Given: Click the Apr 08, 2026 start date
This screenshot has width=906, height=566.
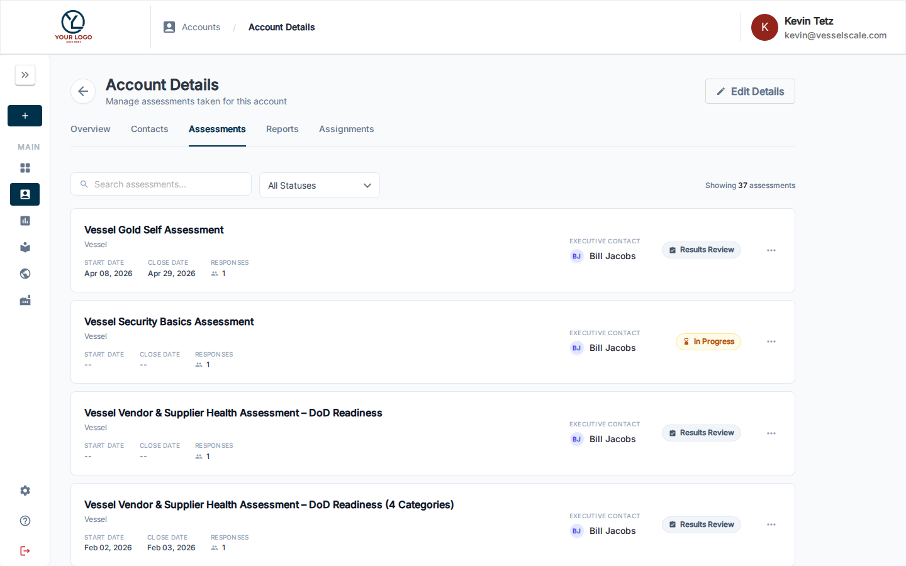Looking at the screenshot, I should pos(108,274).
